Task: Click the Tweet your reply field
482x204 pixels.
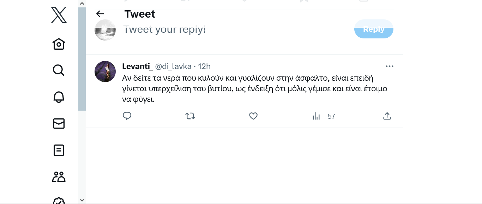Action: (x=212, y=30)
